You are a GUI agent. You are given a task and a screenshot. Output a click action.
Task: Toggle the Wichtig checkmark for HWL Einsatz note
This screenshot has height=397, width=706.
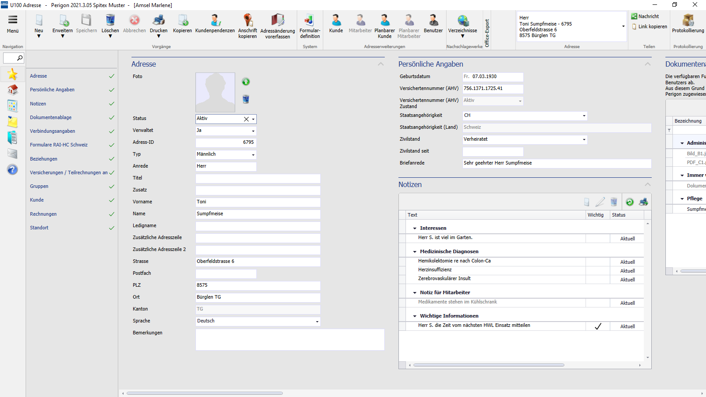(598, 326)
